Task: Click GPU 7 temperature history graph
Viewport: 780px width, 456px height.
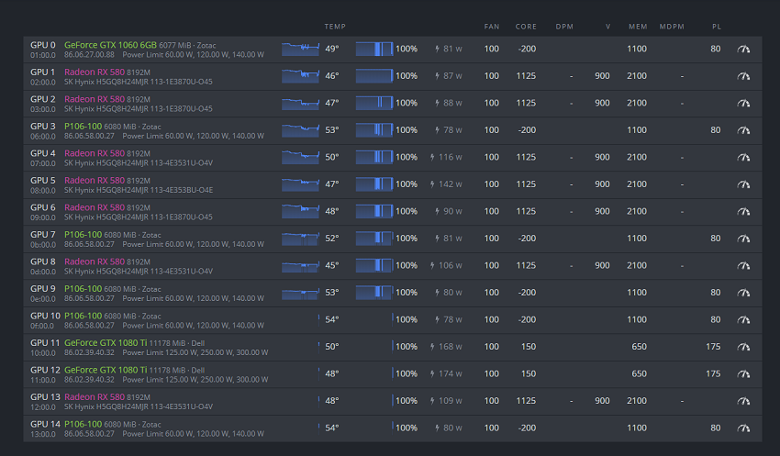Action: 300,239
